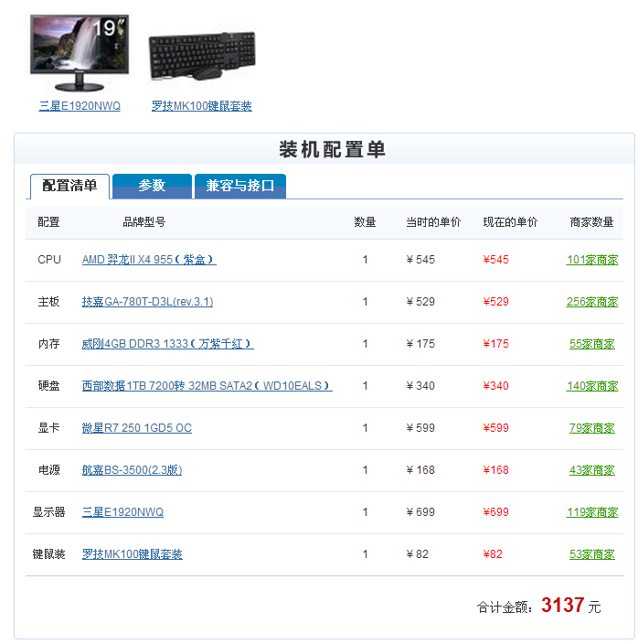Click the 当时的单价 column header

point(433,222)
